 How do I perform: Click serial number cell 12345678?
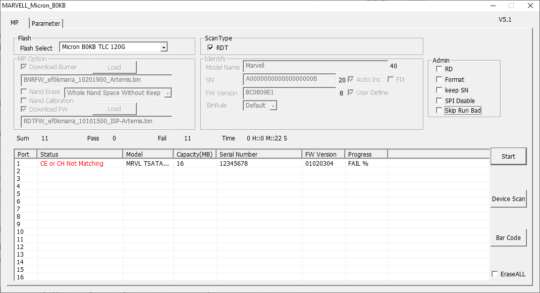pos(234,164)
